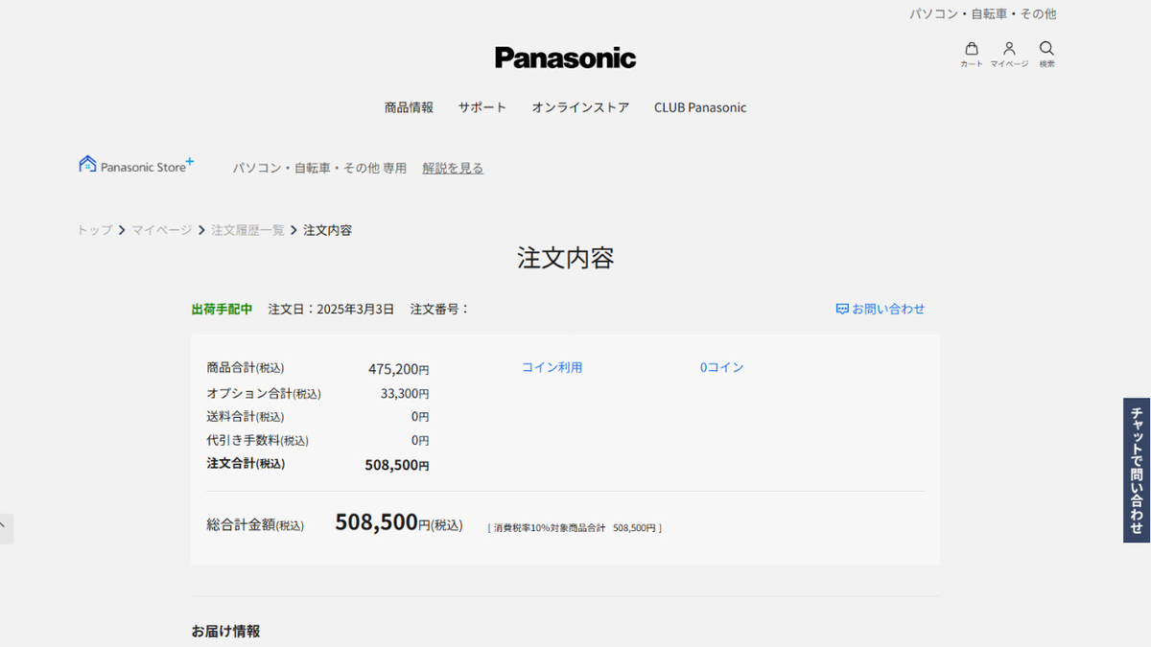Open the サポート menu
This screenshot has height=647, width=1151.
[x=482, y=107]
